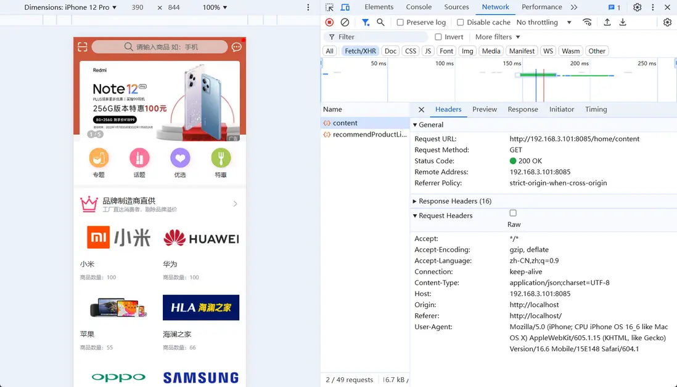Enable the Disable cache checkbox
Screen dimensions: 677x387
(x=460, y=22)
